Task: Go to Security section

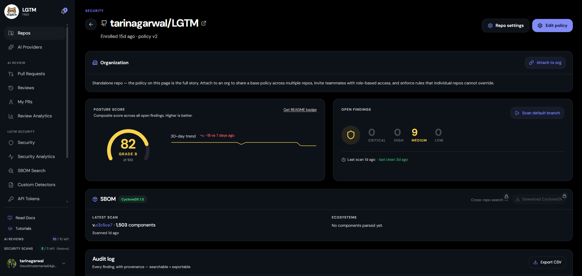Action: pos(35,142)
